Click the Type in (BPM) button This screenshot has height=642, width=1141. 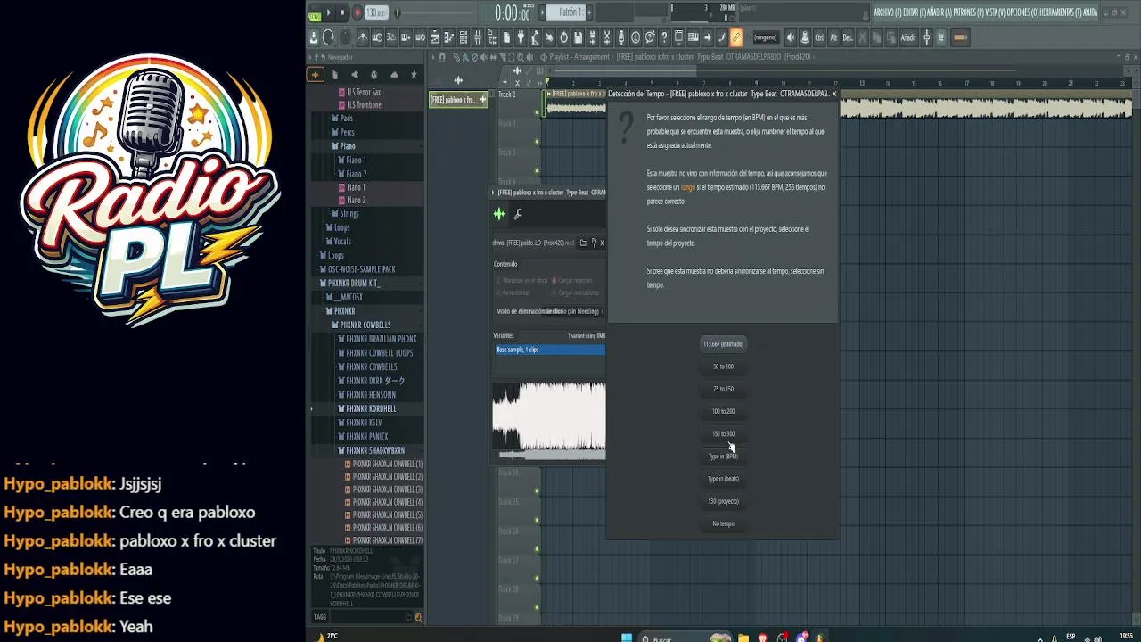[x=723, y=457]
